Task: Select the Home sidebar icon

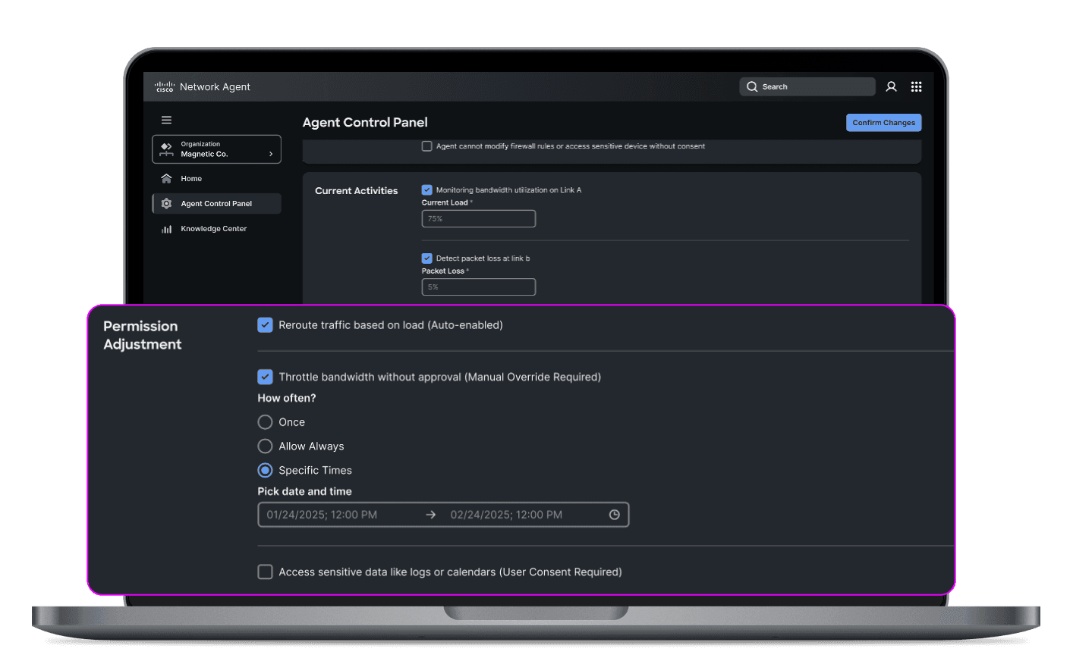Action: [166, 178]
